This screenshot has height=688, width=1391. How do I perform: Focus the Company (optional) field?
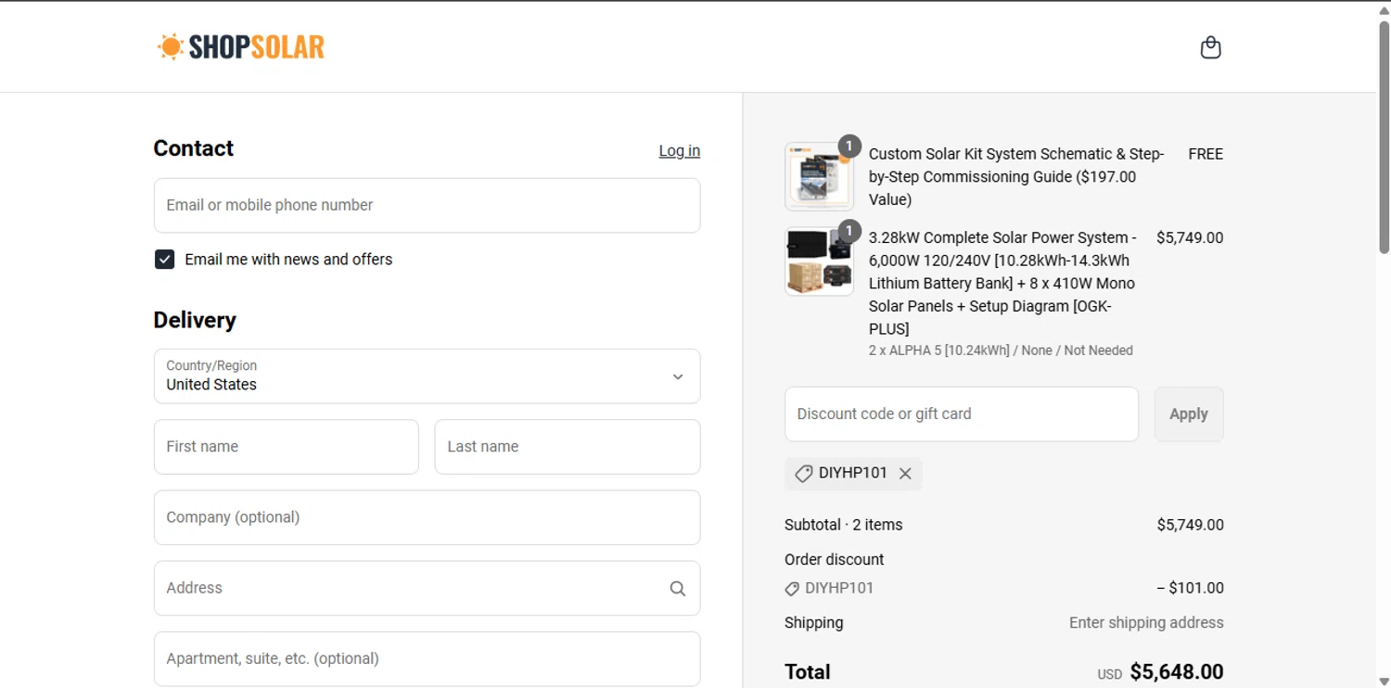(427, 517)
